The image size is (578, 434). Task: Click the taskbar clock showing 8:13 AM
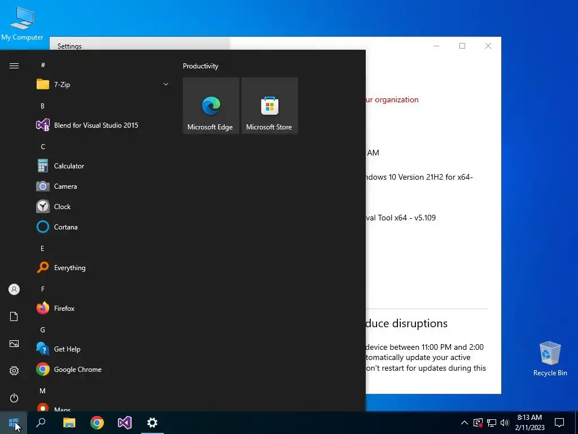click(529, 423)
